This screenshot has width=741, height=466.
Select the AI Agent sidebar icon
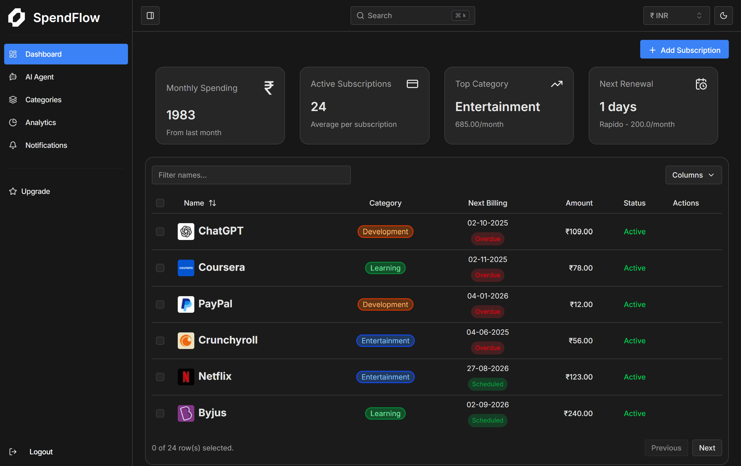13,77
